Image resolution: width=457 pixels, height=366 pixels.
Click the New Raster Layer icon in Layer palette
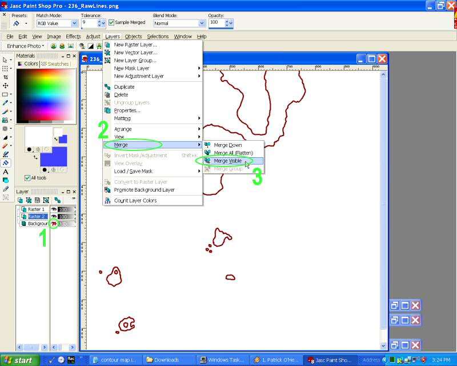[x=20, y=200]
